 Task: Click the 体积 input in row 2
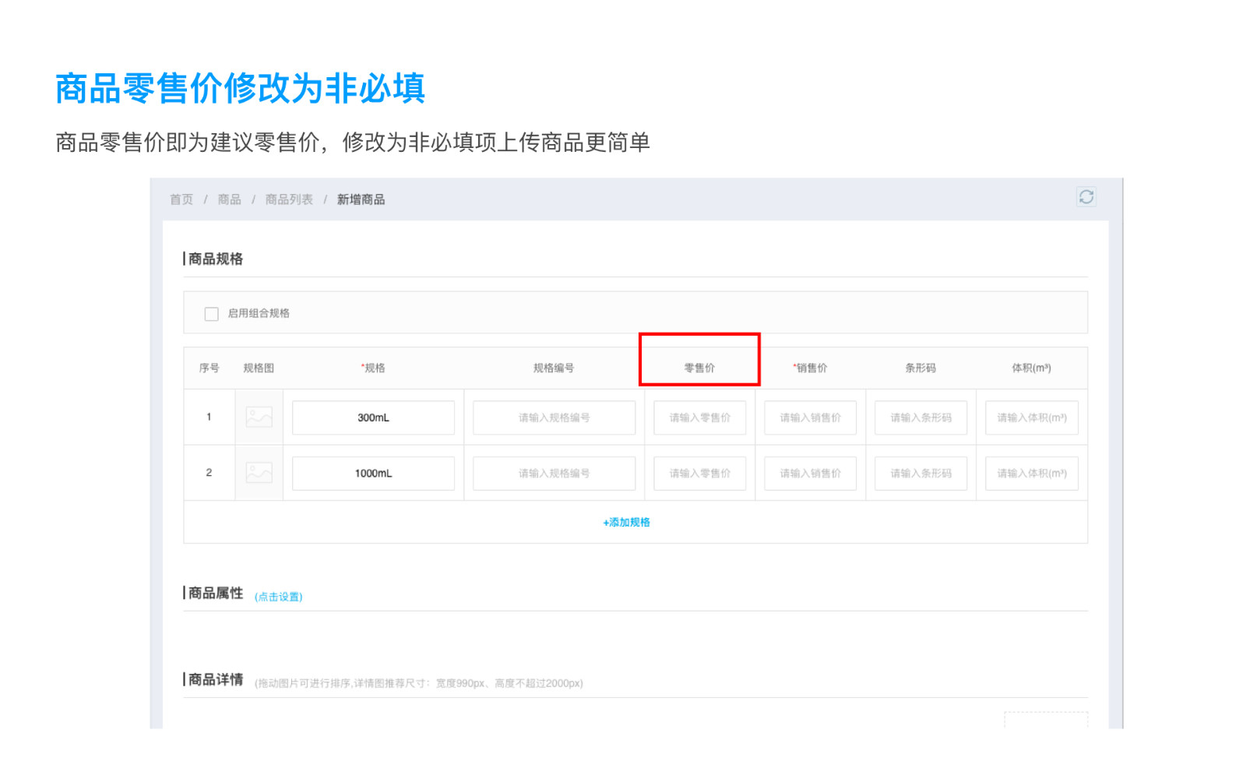1031,474
